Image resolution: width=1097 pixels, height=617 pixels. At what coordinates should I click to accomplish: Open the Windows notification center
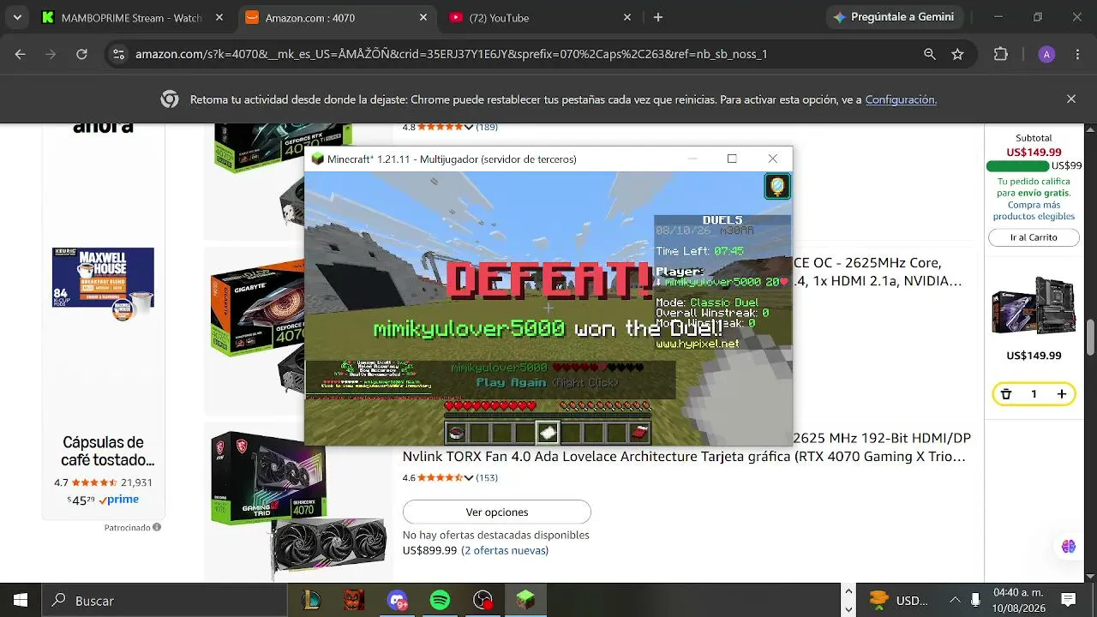pos(1069,600)
